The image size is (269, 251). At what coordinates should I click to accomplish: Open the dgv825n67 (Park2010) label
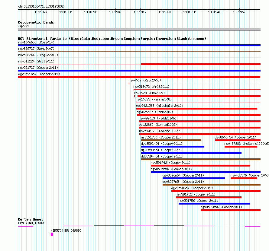155,112
